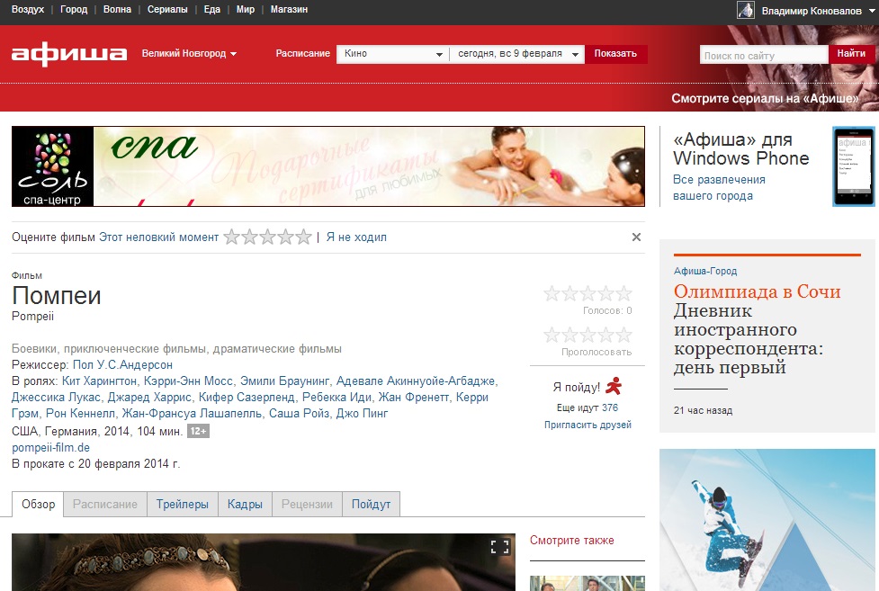Open the date dropdown сегодня, вс 9 февраля
The width and height of the screenshot is (879, 591).
point(516,54)
